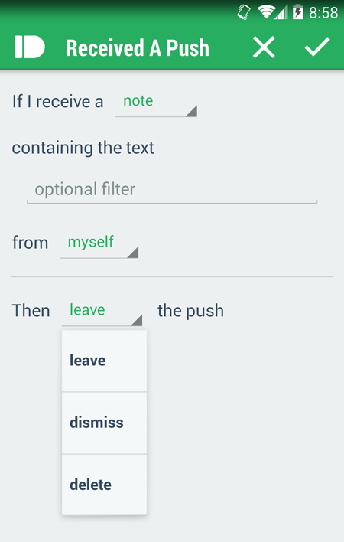344x542 pixels.
Task: Choose 'leave' from the list
Action: click(x=104, y=361)
